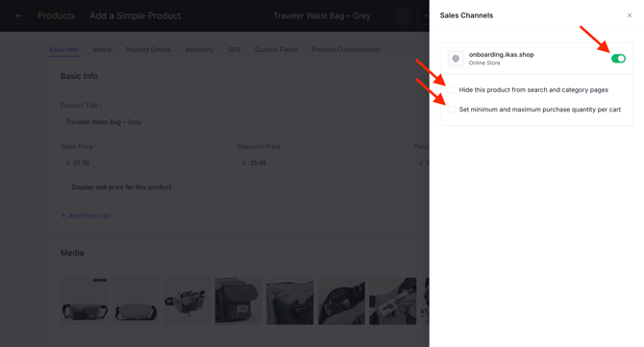Check Display unit price for this product
Image resolution: width=644 pixels, height=347 pixels.
tap(64, 187)
